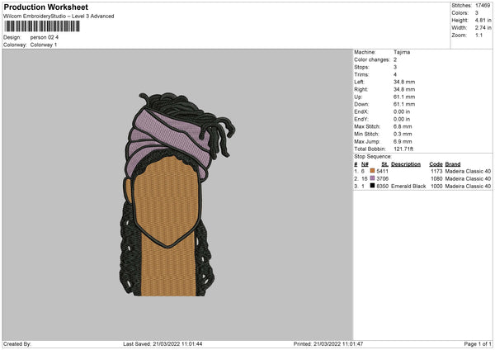Select thread code 1173 in stop row 1
This screenshot has width=495, height=350.
436,171
